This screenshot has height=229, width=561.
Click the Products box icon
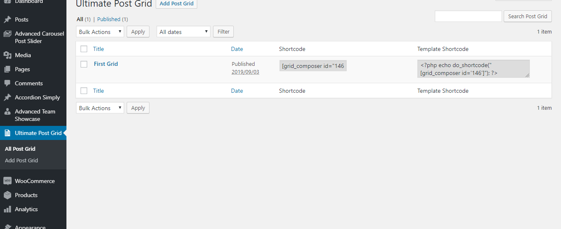[x=7, y=195]
